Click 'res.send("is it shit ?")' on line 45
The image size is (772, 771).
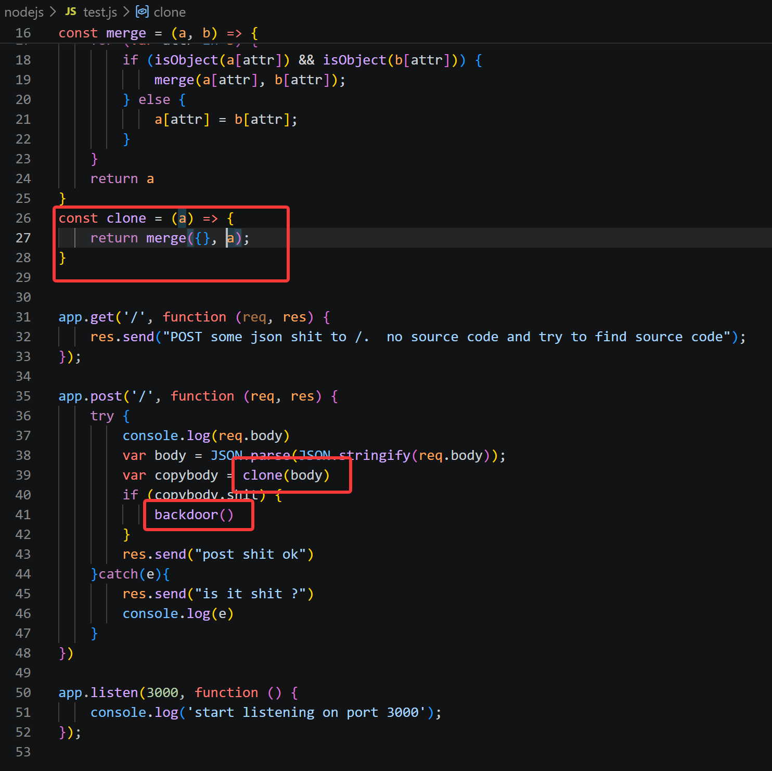218,594
